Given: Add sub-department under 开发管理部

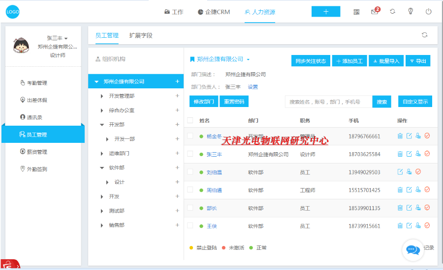Looking at the screenshot, I should pos(177,96).
